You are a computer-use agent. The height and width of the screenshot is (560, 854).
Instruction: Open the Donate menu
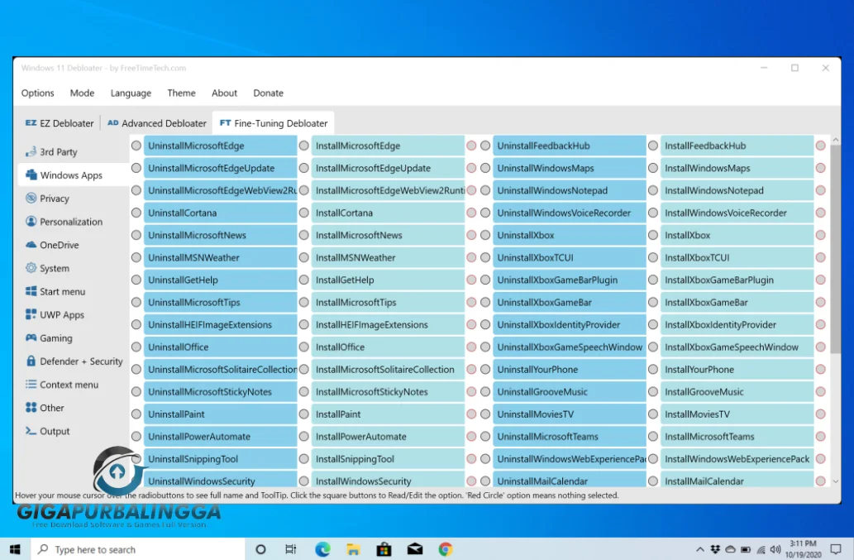pos(268,93)
